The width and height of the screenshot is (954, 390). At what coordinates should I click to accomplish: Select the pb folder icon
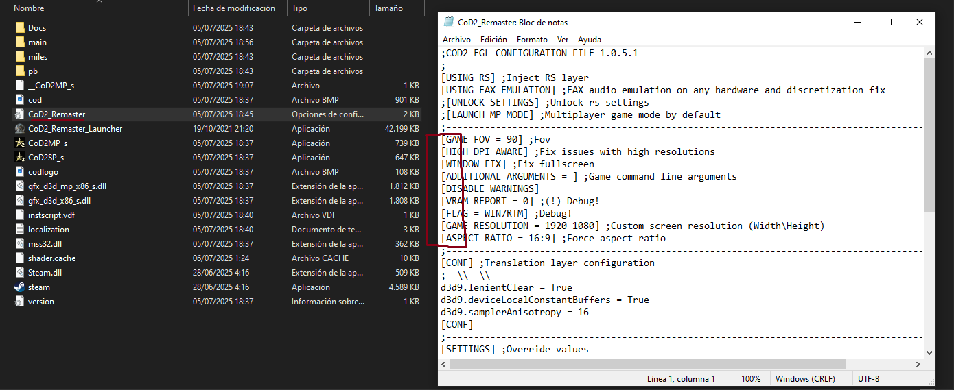20,71
